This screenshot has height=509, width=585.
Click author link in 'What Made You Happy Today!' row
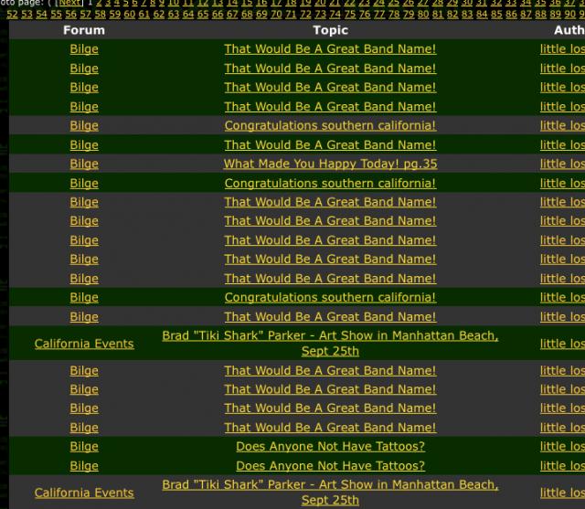click(x=562, y=164)
